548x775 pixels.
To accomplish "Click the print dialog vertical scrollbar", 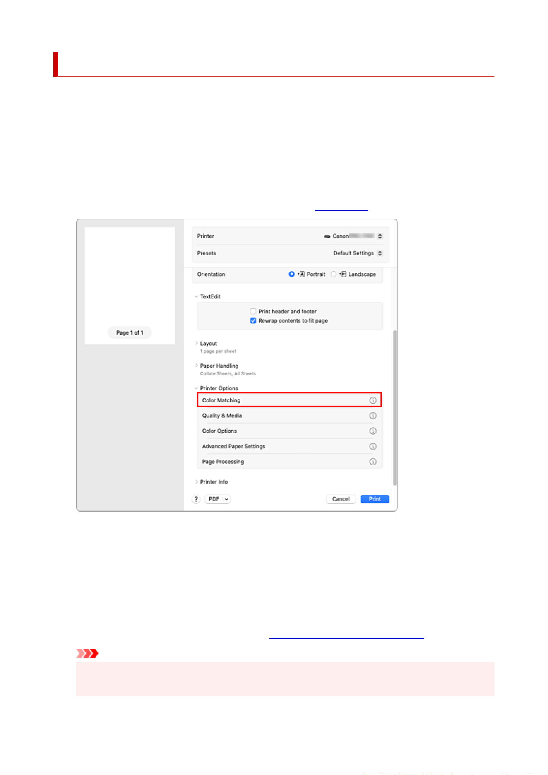I will point(394,408).
